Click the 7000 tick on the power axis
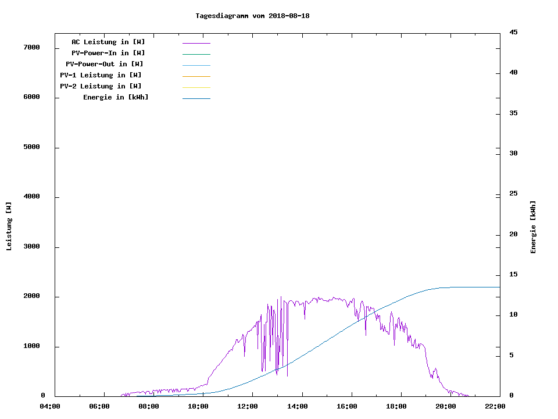Image resolution: width=558 pixels, height=419 pixels. pos(31,47)
